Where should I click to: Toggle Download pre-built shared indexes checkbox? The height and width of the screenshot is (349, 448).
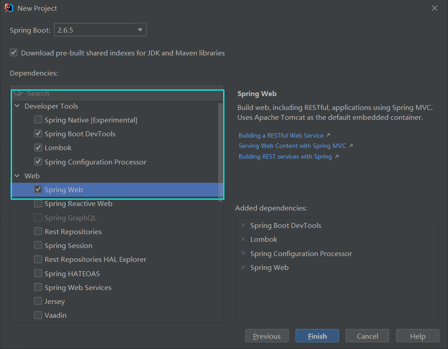pos(14,53)
